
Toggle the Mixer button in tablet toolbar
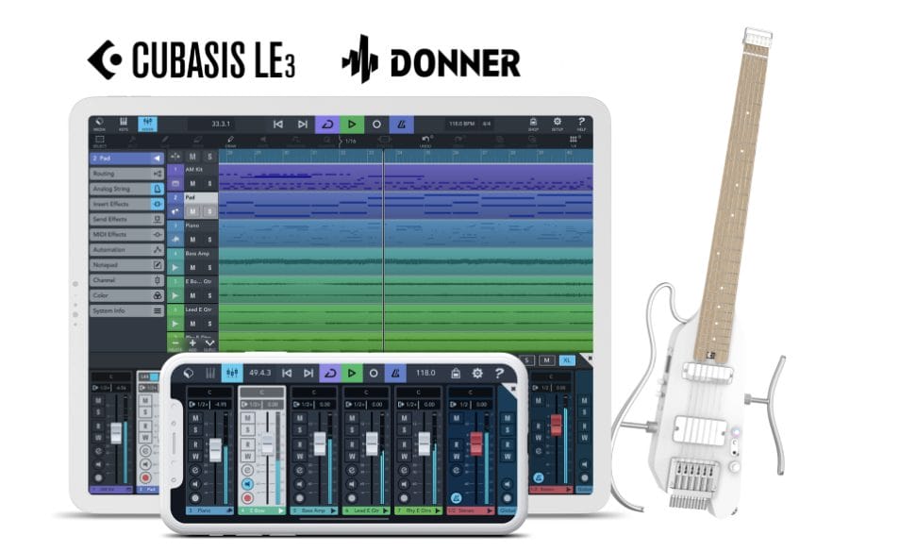pyautogui.click(x=147, y=125)
